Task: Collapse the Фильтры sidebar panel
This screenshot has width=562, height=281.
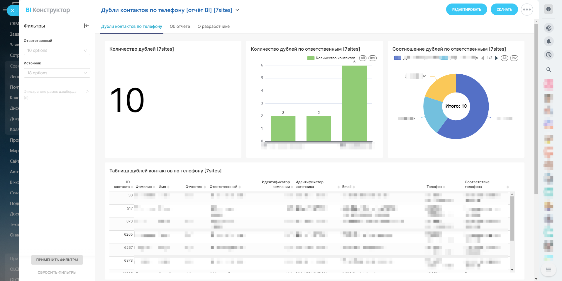Action: [87, 26]
